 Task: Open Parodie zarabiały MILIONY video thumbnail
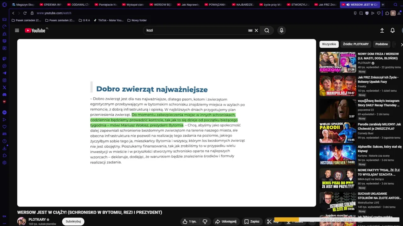(x=338, y=132)
